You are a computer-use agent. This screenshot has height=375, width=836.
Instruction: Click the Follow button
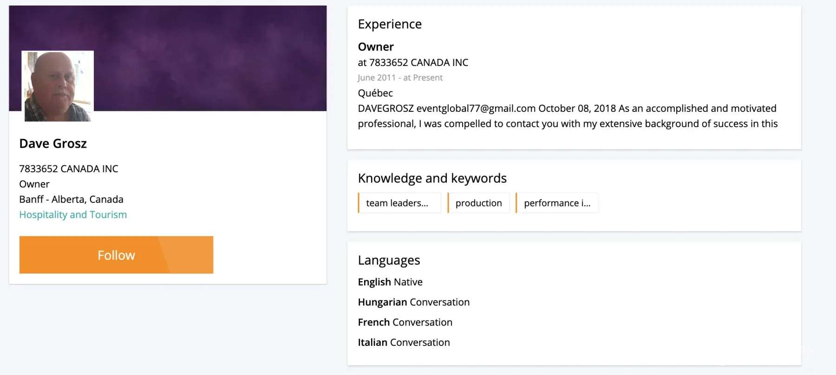(116, 255)
